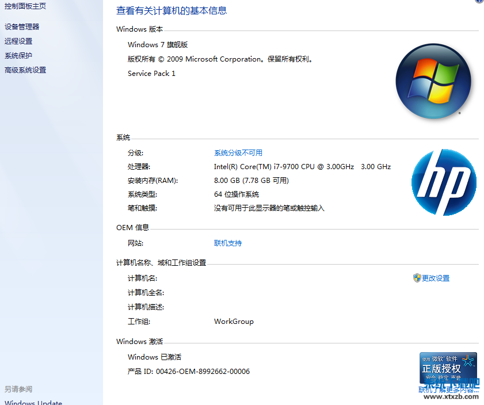
Task: Open Windows Update from the sidebar bottom
Action: tap(33, 403)
